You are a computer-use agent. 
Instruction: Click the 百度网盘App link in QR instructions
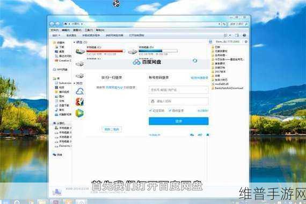click(x=114, y=88)
